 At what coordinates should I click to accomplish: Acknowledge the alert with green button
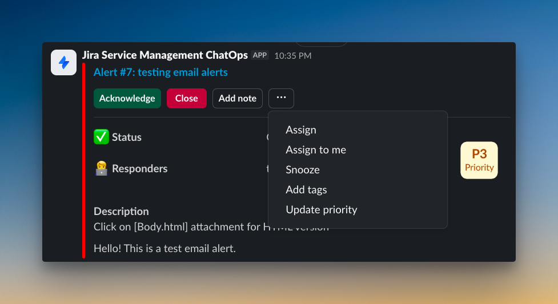(127, 98)
